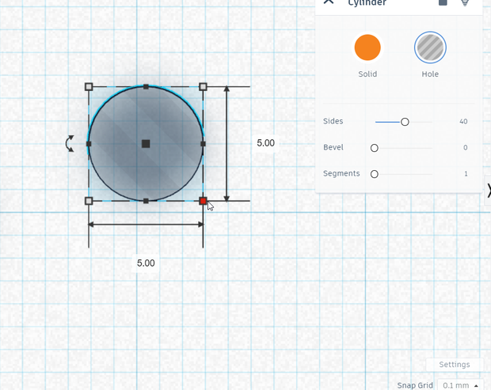
Task: Click the Hole label text
Action: (430, 74)
